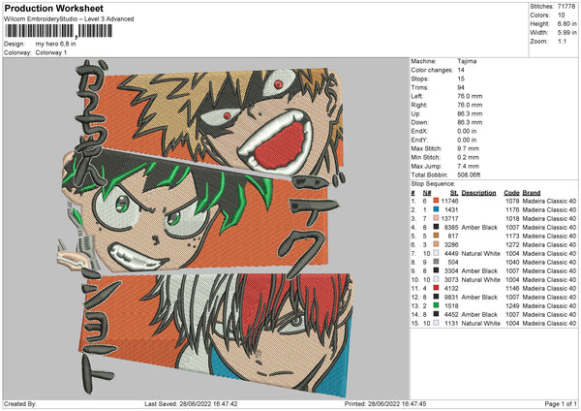Click the "Created By:" footer label
The image size is (581, 411).
pos(20,403)
